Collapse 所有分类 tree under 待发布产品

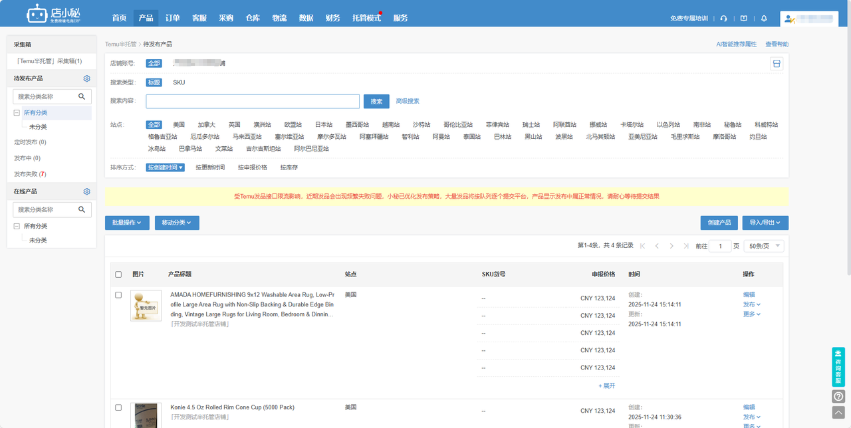(17, 113)
